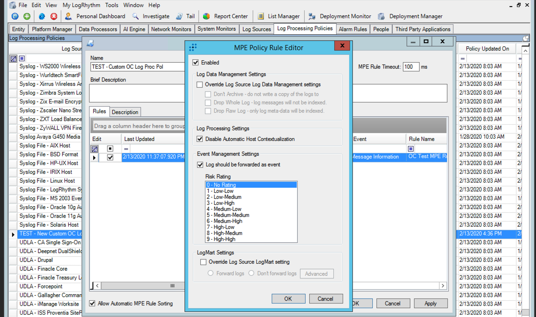Image resolution: width=536 pixels, height=317 pixels.
Task: Uncheck Disable Automatic Host Contextualization
Action: (200, 139)
